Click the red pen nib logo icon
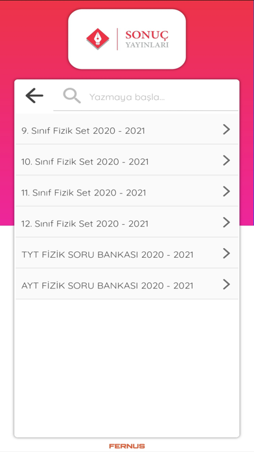The width and height of the screenshot is (254, 452). click(98, 38)
